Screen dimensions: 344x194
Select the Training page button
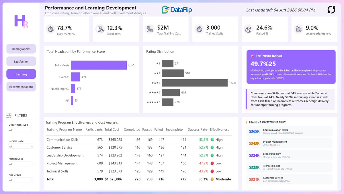(x=21, y=74)
